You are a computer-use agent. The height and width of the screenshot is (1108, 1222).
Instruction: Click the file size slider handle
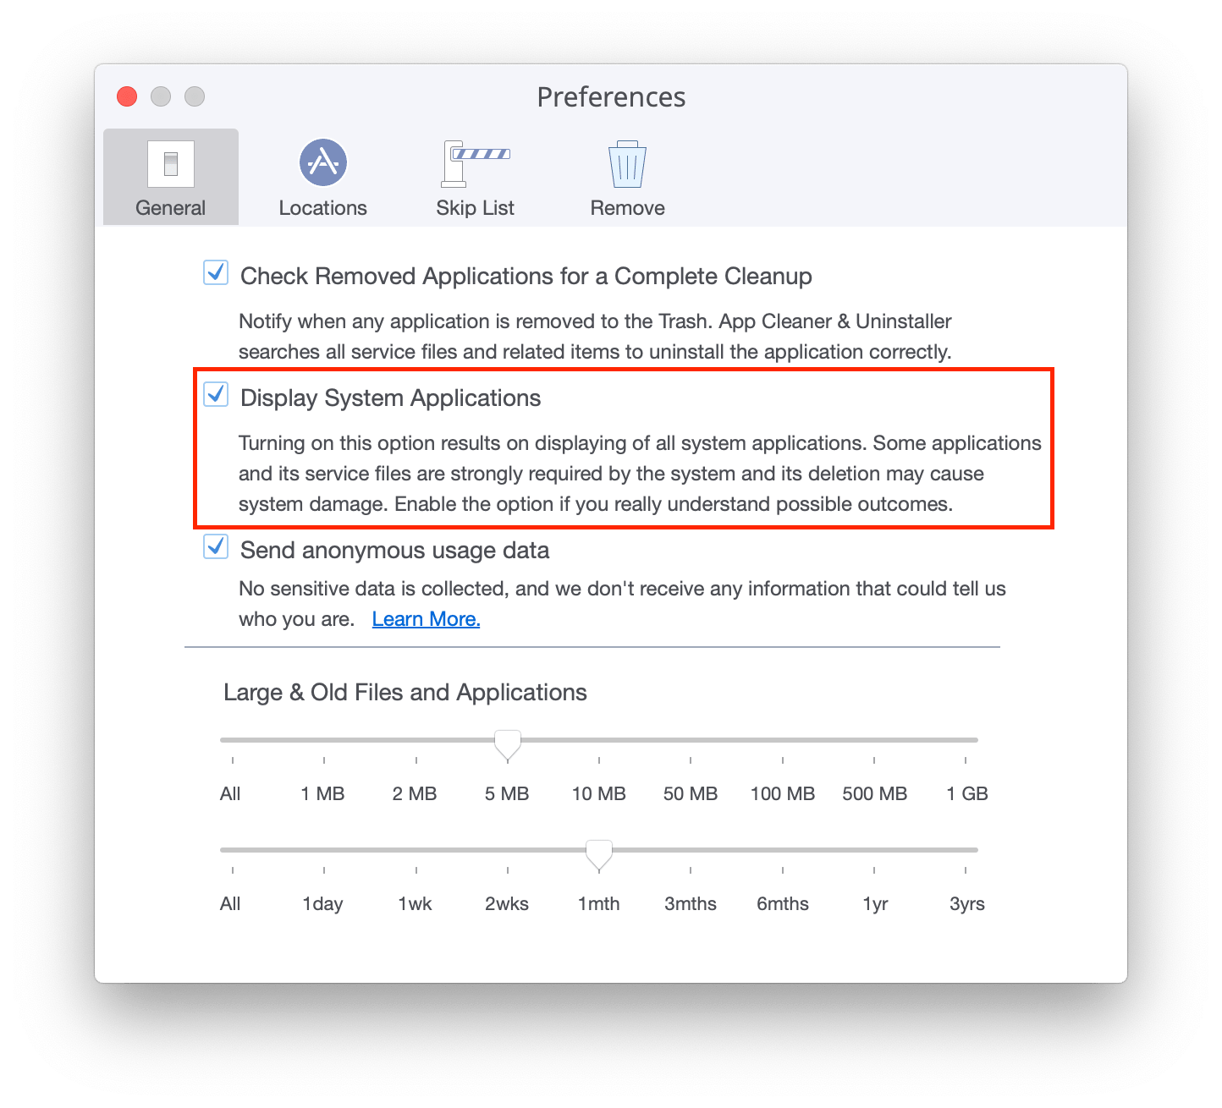506,741
